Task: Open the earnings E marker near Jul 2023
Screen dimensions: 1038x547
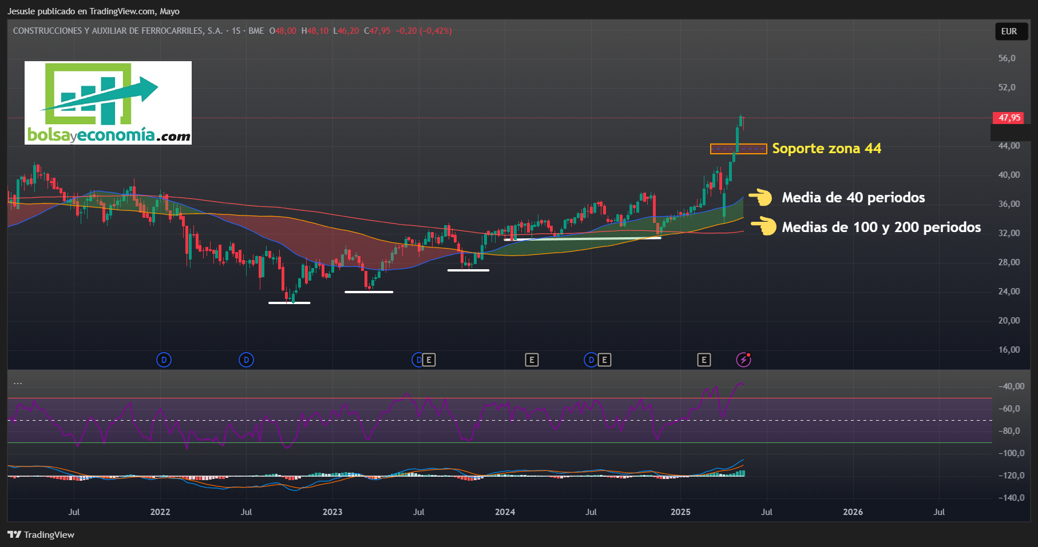Action: tap(429, 360)
